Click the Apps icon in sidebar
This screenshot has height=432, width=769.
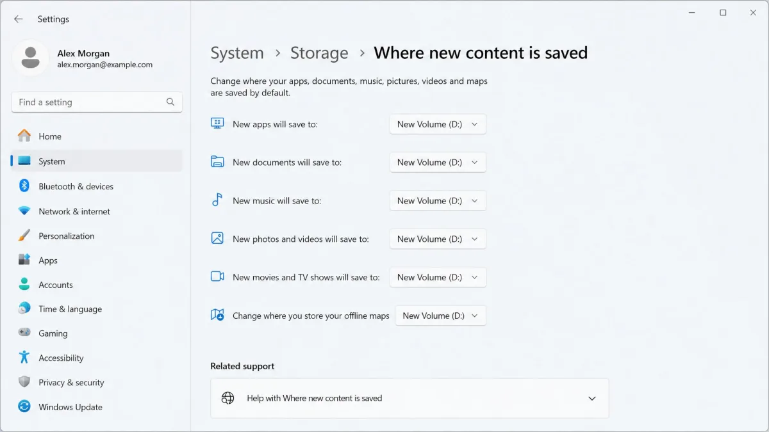point(24,260)
